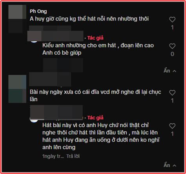Like the comment about the vcd disc

[172, 93]
